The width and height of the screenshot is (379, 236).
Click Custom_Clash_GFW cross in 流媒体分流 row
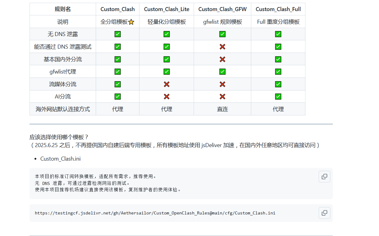[222, 84]
